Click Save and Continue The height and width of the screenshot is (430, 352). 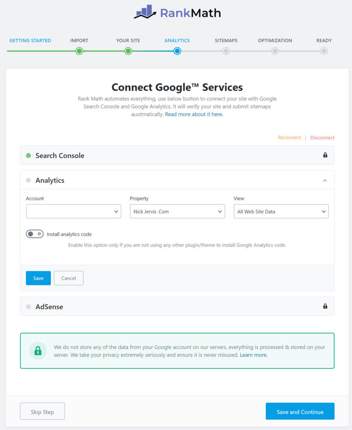(x=300, y=412)
